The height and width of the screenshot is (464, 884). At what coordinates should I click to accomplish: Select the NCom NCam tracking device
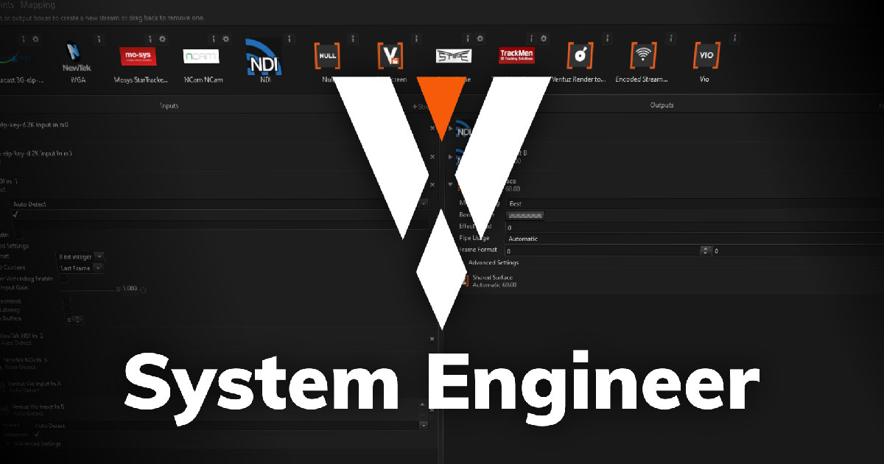coord(201,55)
